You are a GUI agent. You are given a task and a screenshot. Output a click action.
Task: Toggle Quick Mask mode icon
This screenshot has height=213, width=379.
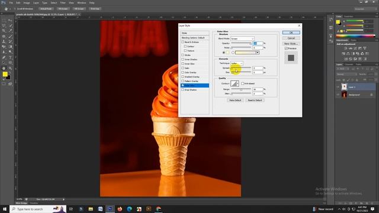click(x=4, y=84)
